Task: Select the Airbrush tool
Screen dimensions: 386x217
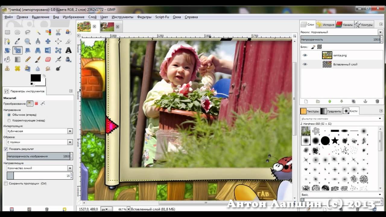Action: 58,59
